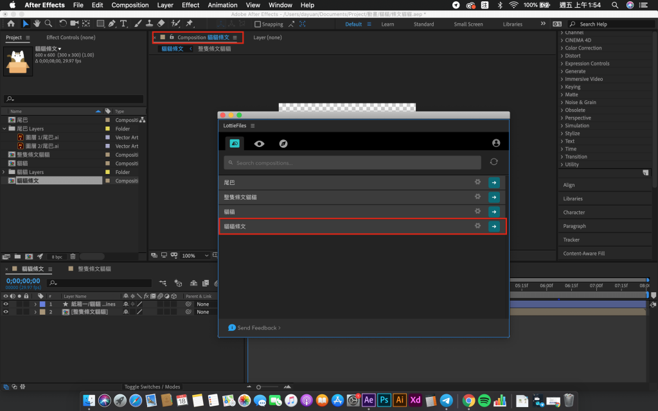This screenshot has width=658, height=411.
Task: Open render settings gear for 整隻條文貓貓
Action: click(x=477, y=197)
